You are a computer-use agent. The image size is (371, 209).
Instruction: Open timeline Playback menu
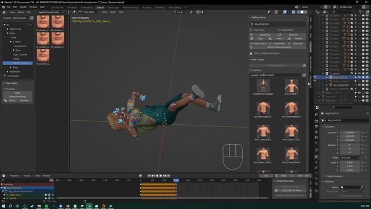click(15, 176)
